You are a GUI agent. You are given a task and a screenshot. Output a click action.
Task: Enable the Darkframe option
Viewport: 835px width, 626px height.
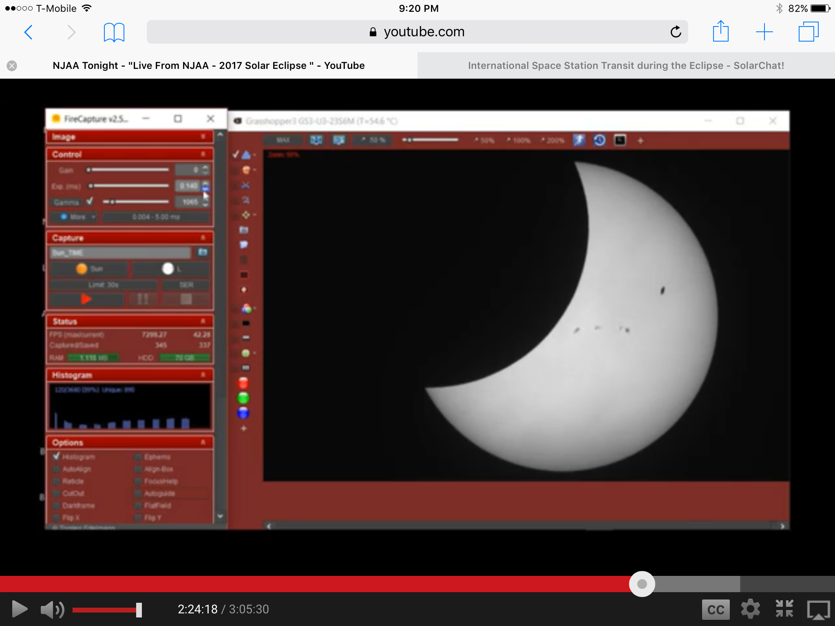point(57,506)
